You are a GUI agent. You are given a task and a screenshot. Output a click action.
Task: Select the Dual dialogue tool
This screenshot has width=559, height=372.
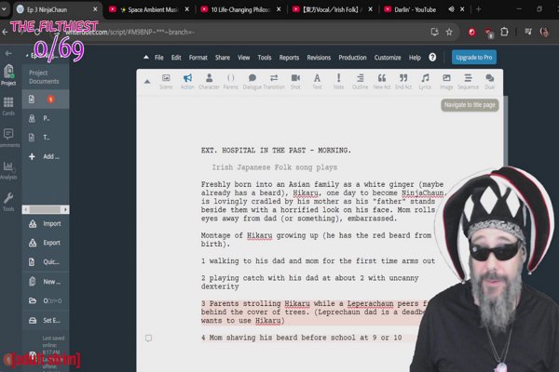(490, 82)
